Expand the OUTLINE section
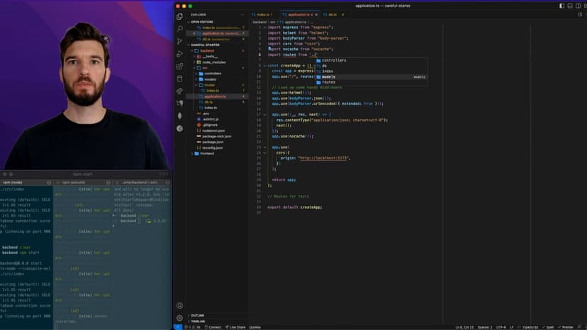 tap(198, 315)
